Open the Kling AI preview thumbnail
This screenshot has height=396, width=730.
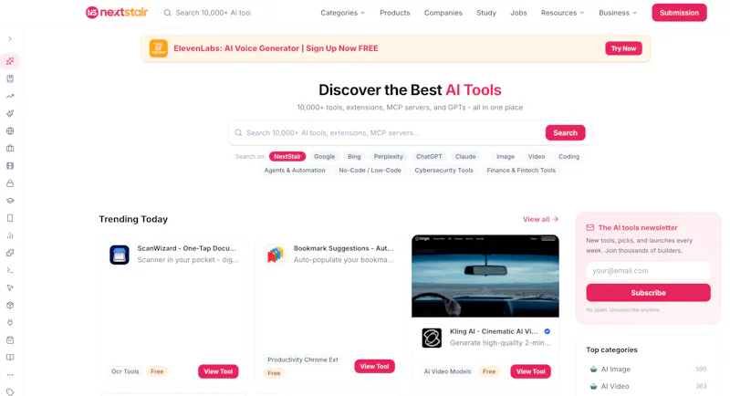point(485,276)
